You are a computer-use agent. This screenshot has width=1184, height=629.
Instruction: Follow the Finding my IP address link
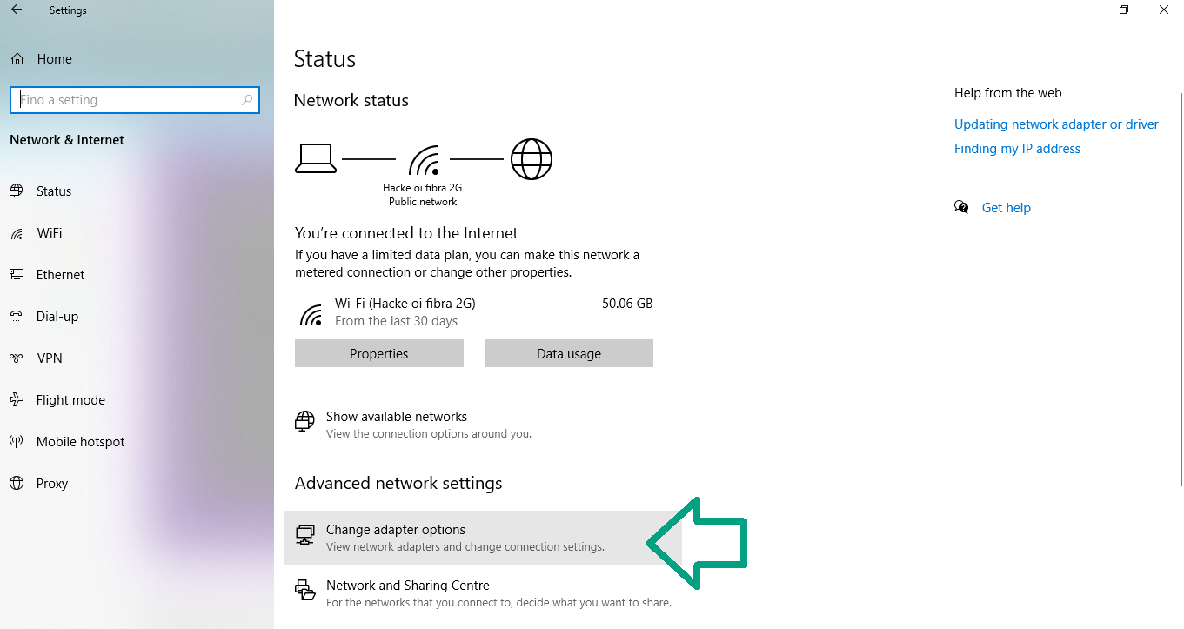tap(1017, 149)
